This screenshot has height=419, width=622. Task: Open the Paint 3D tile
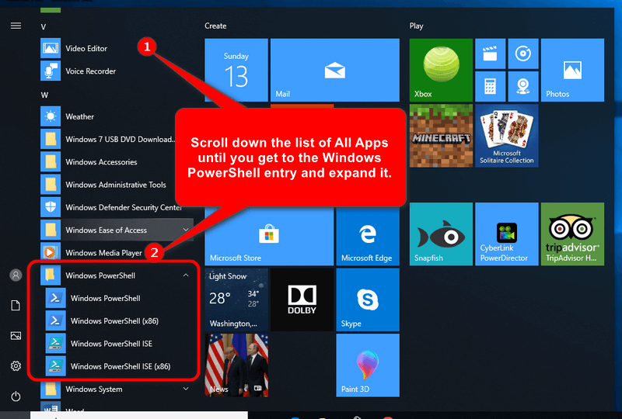[368, 365]
